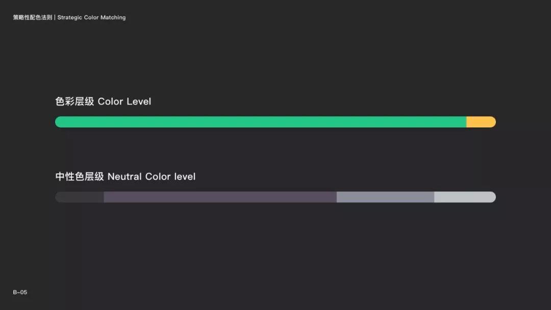Image resolution: width=551 pixels, height=310 pixels.
Task: Select the English text "Color Level"
Action: (124, 101)
